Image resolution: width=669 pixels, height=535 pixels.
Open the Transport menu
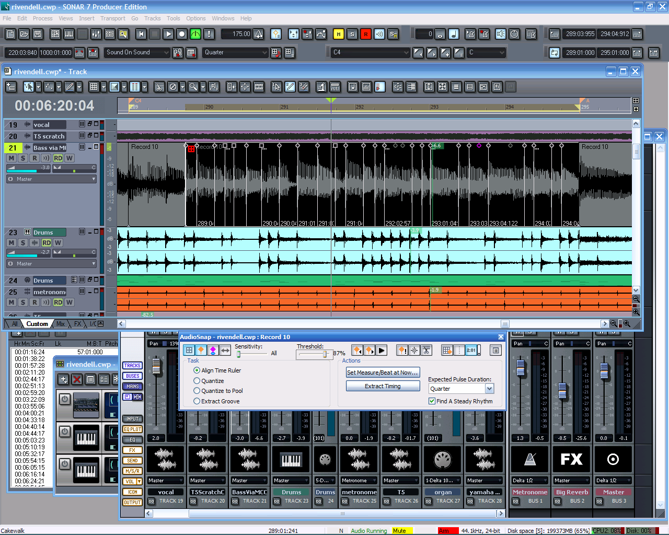pyautogui.click(x=113, y=18)
